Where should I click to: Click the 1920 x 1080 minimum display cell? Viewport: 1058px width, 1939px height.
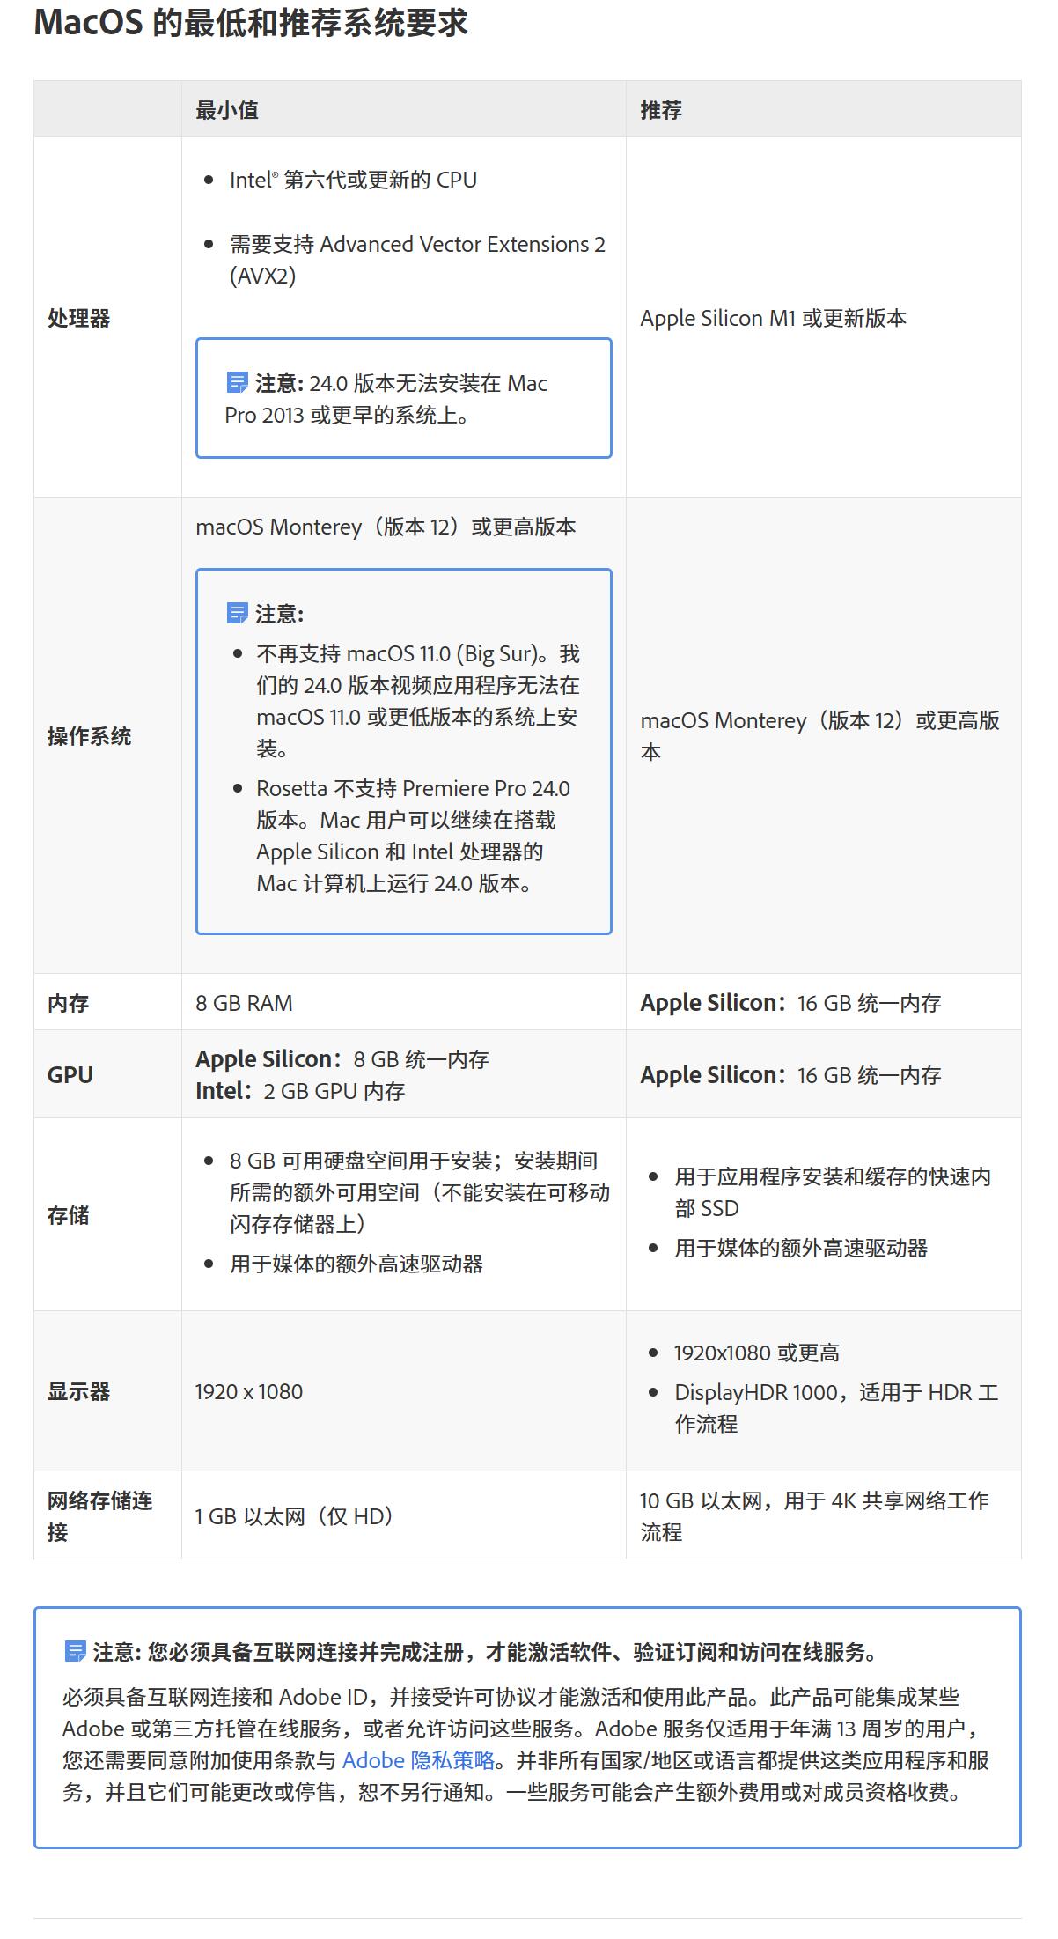pyautogui.click(x=249, y=1392)
